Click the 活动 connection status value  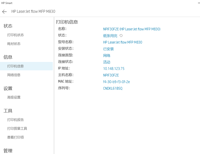point(107,62)
